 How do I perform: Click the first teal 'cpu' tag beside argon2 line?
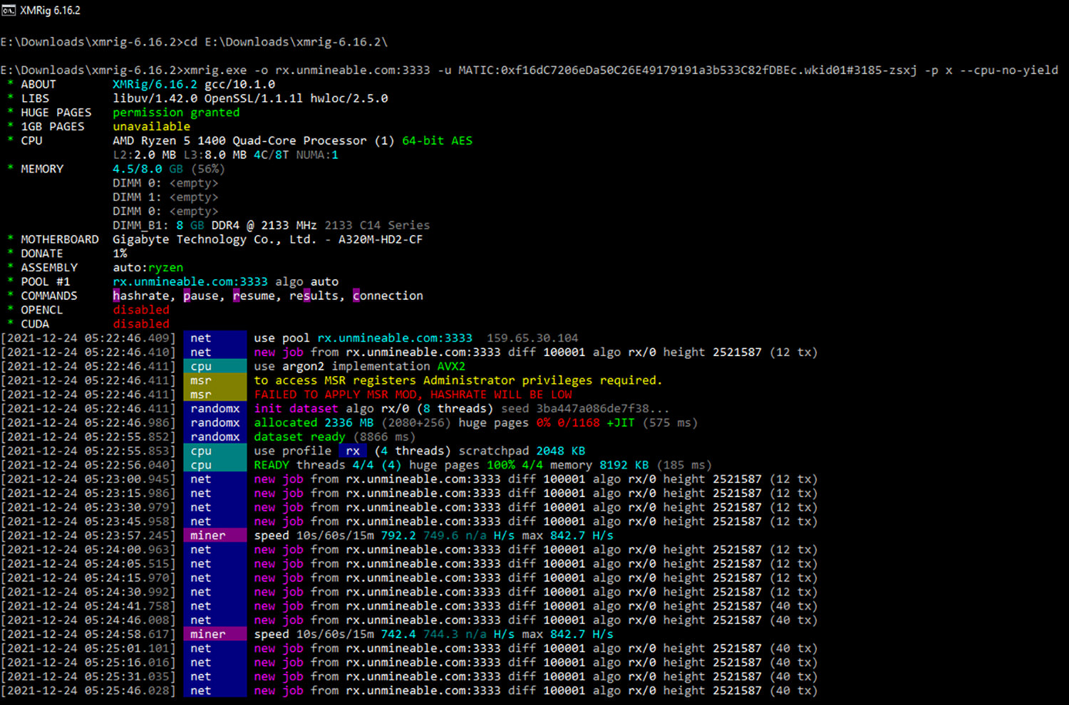[x=215, y=366]
